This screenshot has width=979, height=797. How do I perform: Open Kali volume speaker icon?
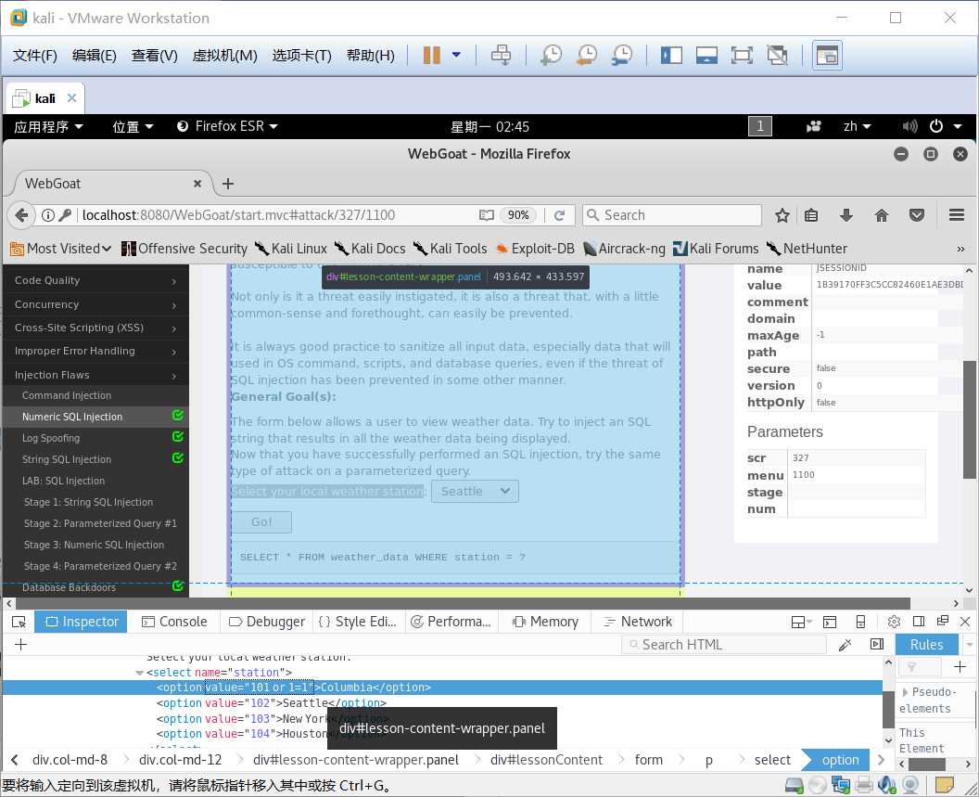[909, 126]
